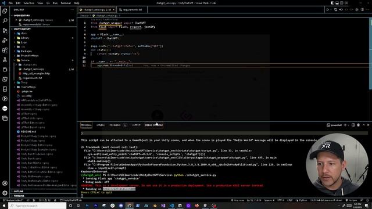The image size is (372, 209).
Task: Close the chatgpt_service.py editor tab
Action: pos(114,10)
